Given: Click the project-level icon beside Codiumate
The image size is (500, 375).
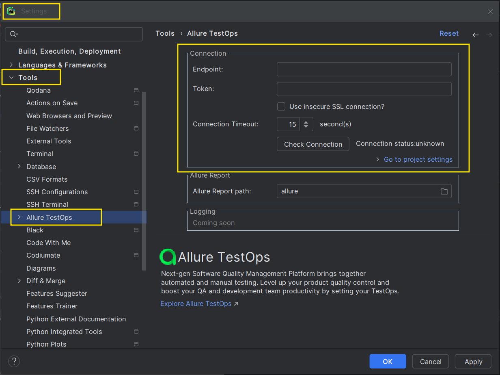Looking at the screenshot, I should coord(136,255).
